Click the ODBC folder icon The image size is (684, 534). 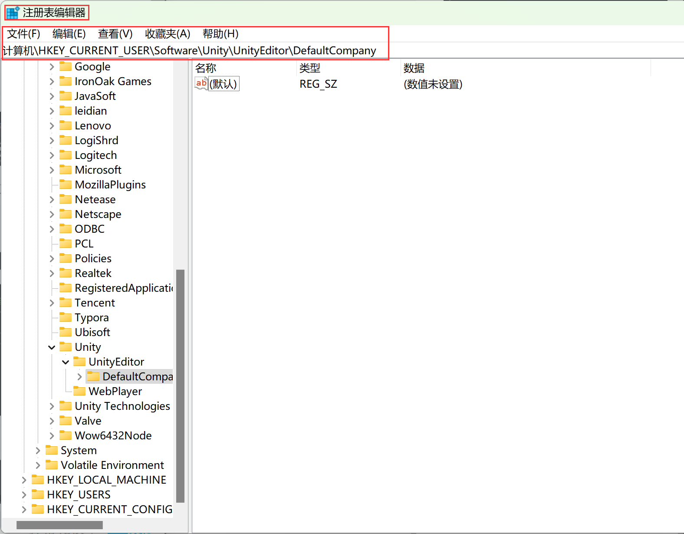point(66,229)
